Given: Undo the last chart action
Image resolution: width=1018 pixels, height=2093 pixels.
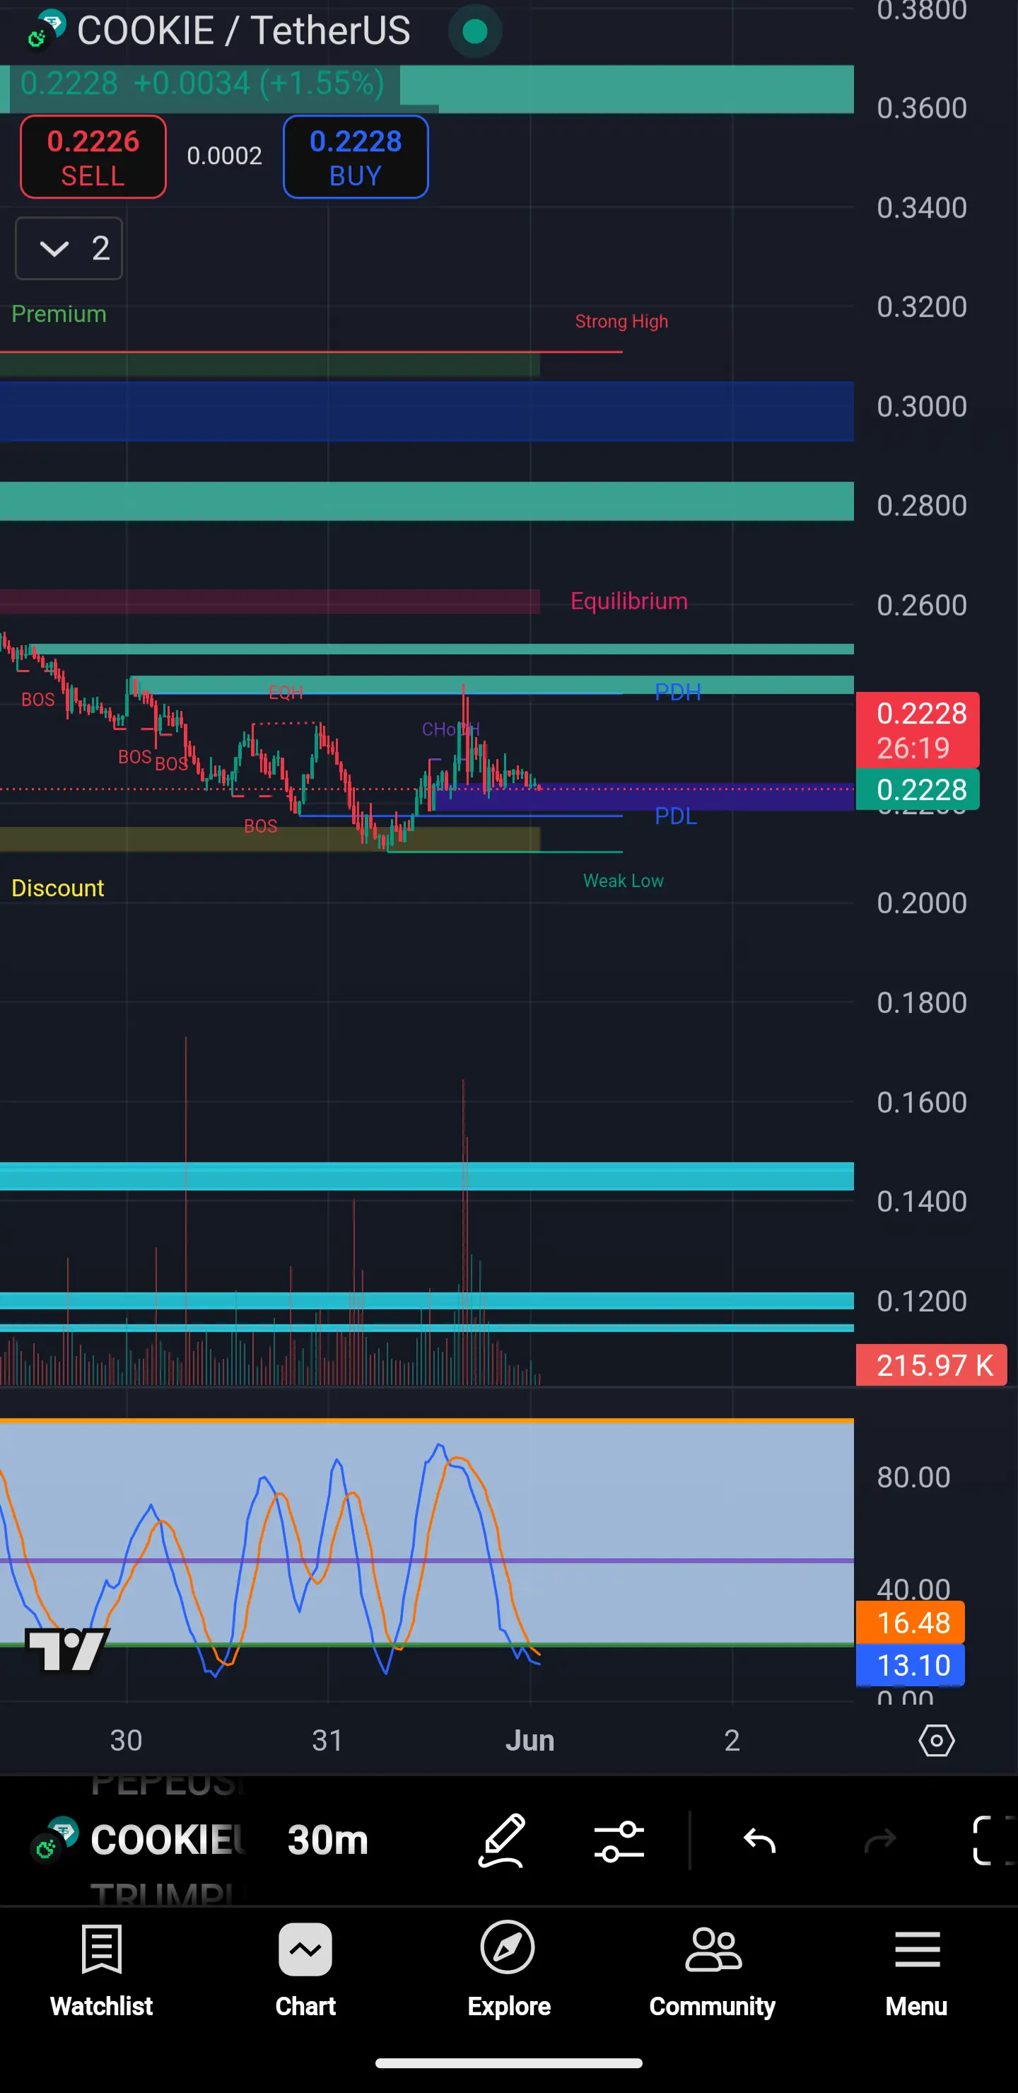Looking at the screenshot, I should (x=760, y=1840).
